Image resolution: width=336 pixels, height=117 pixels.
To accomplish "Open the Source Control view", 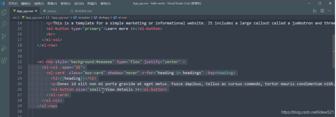I will pyautogui.click(x=4, y=36).
